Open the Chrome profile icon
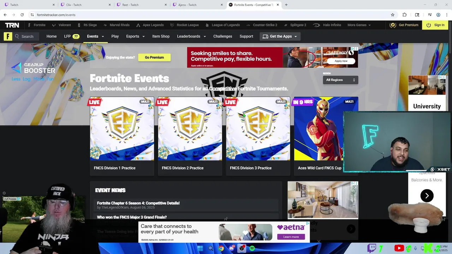 click(x=438, y=15)
